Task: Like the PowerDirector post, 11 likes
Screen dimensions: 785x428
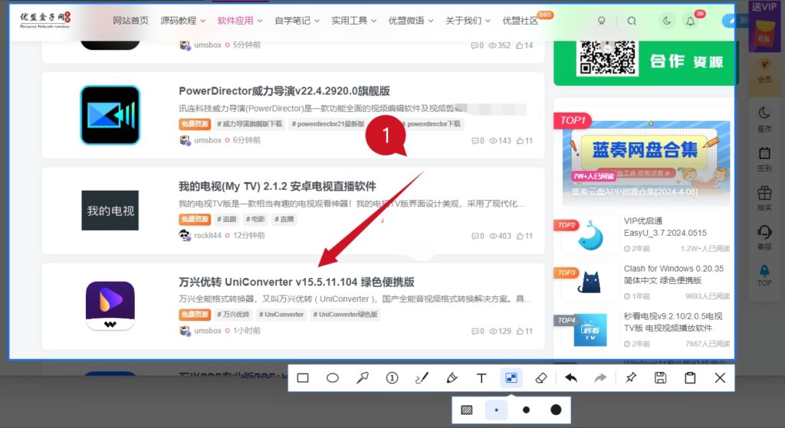Action: [x=524, y=141]
